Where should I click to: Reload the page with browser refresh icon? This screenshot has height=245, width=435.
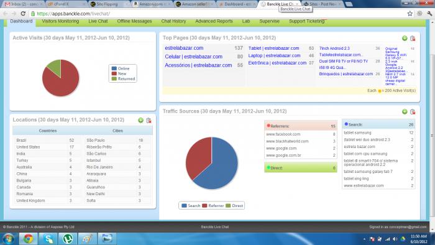pyautogui.click(x=24, y=13)
